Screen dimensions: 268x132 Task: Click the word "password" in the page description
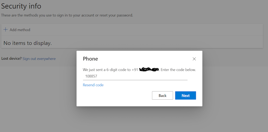(x=124, y=15)
